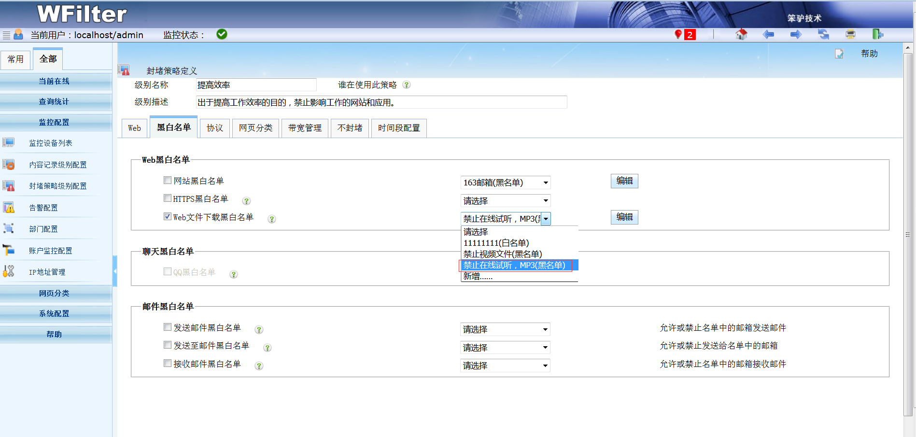The image size is (916, 437).
Task: Click the home icon in top toolbar
Action: tap(741, 34)
